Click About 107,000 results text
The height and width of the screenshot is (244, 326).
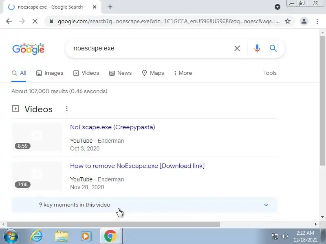point(59,91)
